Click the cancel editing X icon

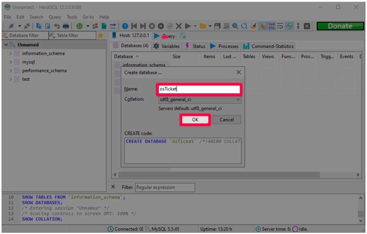[179, 26]
